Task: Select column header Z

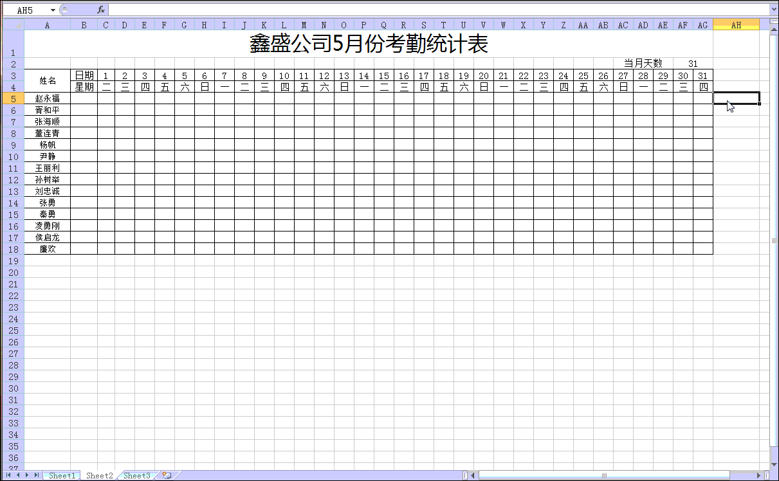Action: pos(564,24)
